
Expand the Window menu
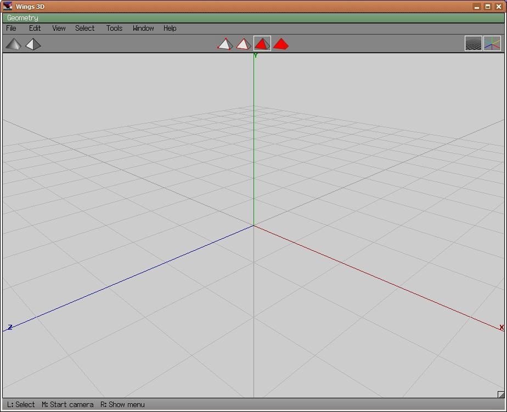tap(143, 28)
